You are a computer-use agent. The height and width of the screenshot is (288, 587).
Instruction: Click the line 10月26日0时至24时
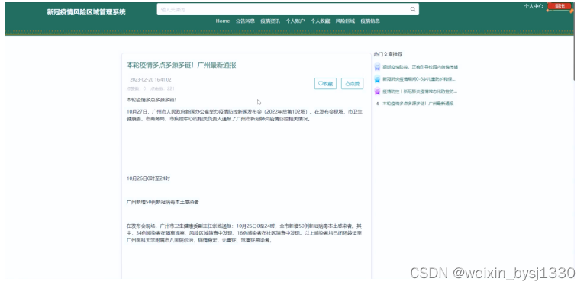pos(148,178)
